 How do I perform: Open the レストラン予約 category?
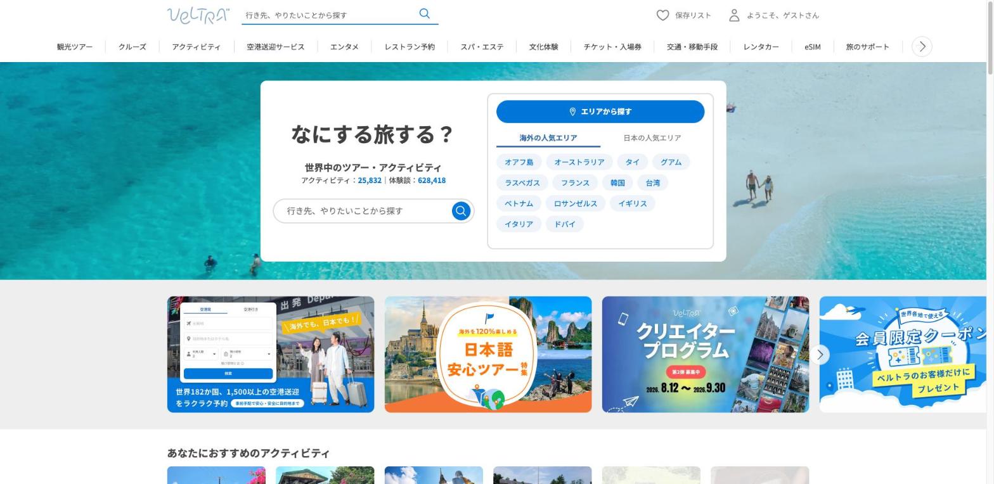410,47
